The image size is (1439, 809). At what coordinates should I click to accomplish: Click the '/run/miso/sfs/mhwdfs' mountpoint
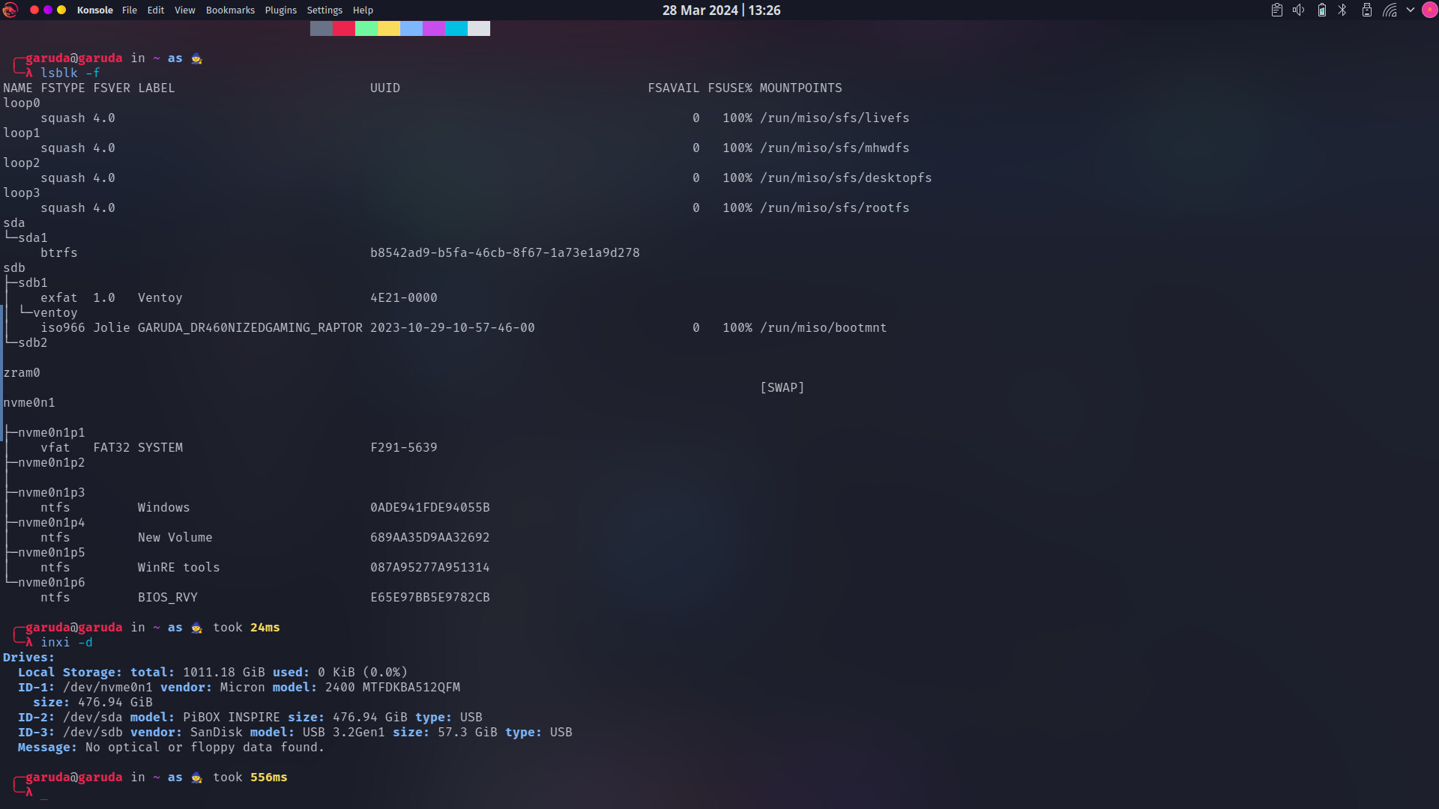click(x=834, y=148)
